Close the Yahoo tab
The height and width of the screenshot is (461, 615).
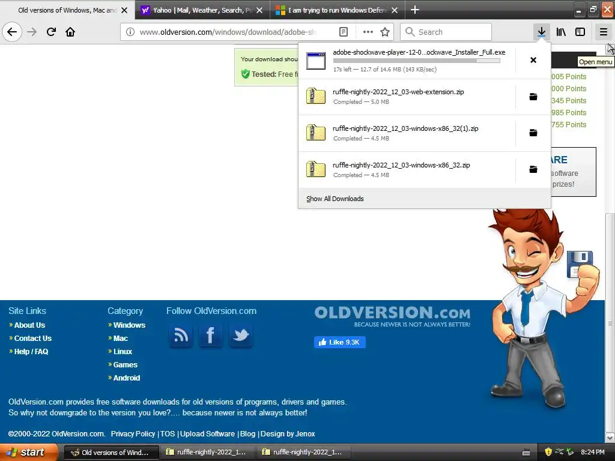click(259, 10)
